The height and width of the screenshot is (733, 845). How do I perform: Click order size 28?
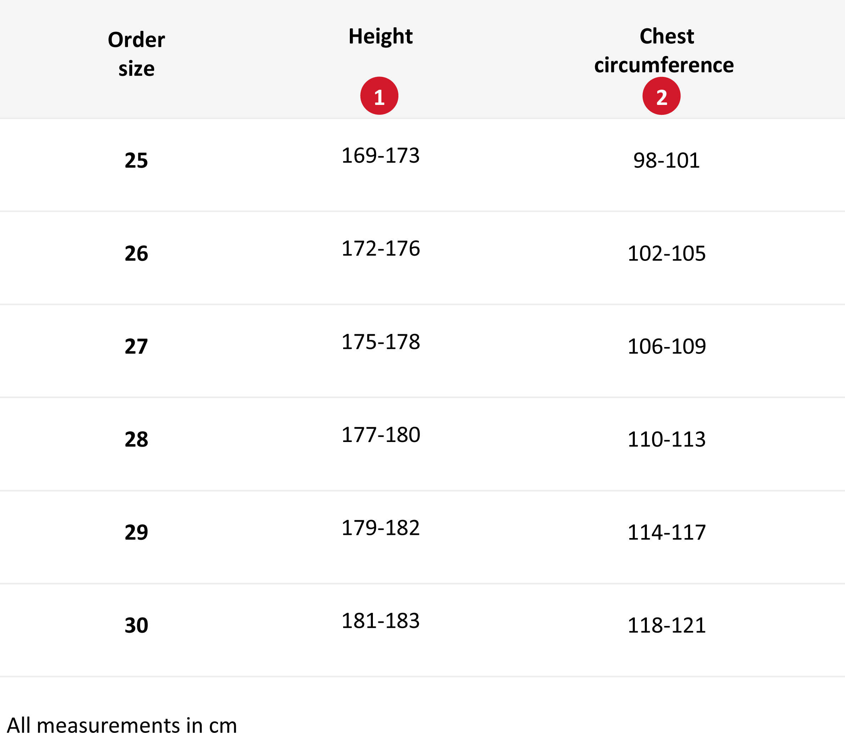136,439
